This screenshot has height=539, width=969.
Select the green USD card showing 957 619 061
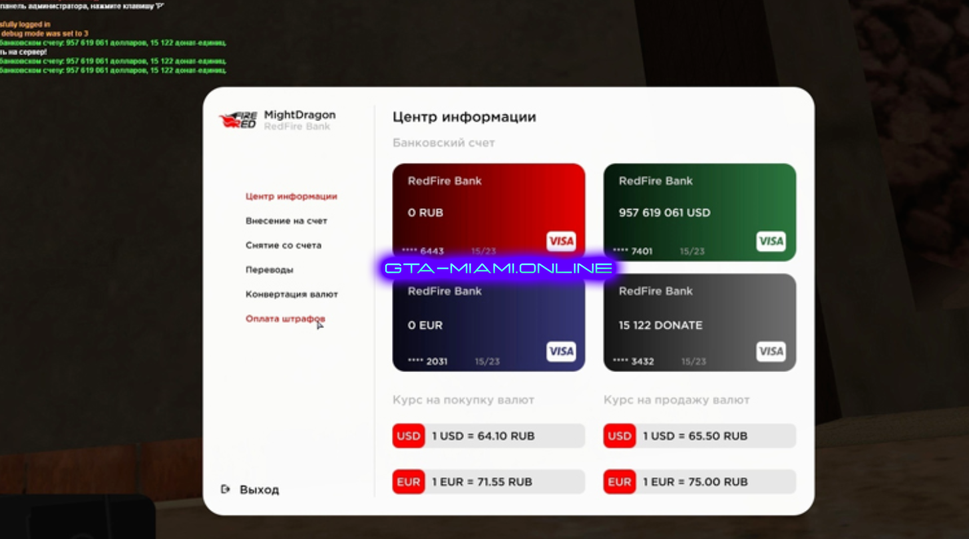(x=699, y=212)
